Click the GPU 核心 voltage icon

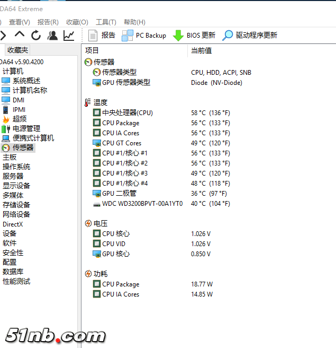click(96, 254)
